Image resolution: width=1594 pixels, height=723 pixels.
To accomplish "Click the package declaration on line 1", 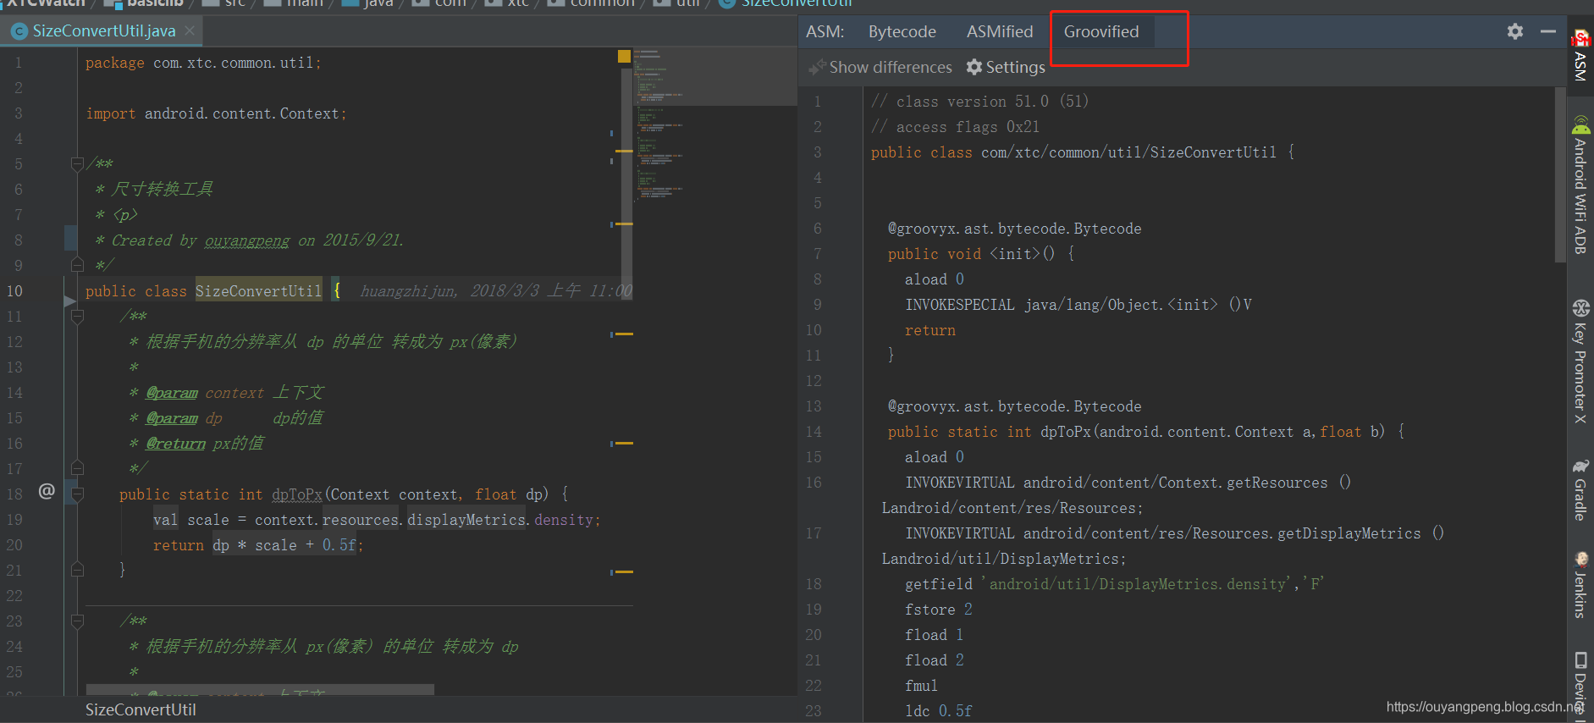I will pos(203,63).
